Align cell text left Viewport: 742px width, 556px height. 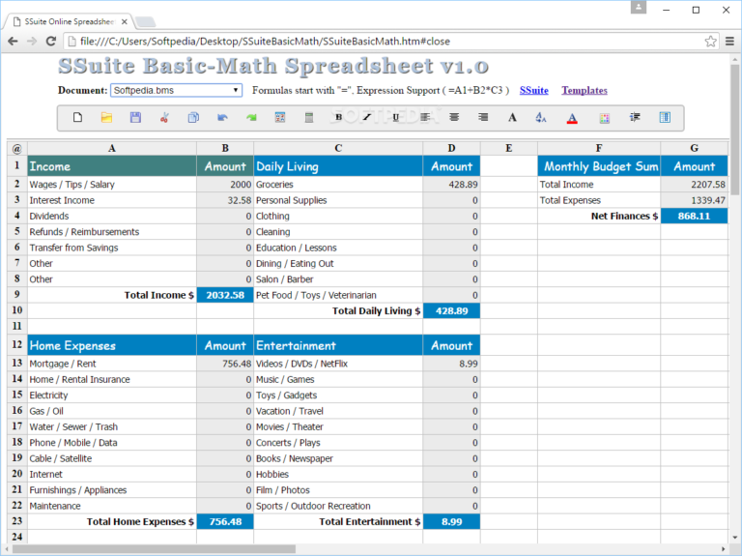(425, 117)
